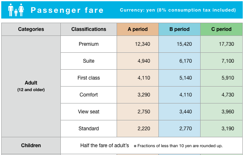
Task: Select the Children category cell
Action: point(31,146)
